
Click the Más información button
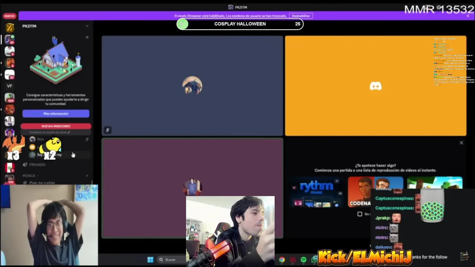pyautogui.click(x=56, y=114)
